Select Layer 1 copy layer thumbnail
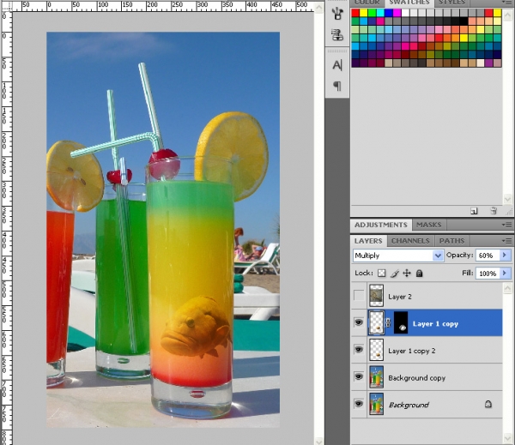515x445 pixels. click(377, 323)
